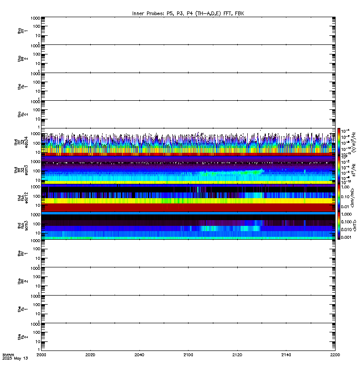Click the '1.00' tick on the <|mV/m|> color bar
Image resolution: width=358 pixels, height=382 pixels.
tap(345, 187)
